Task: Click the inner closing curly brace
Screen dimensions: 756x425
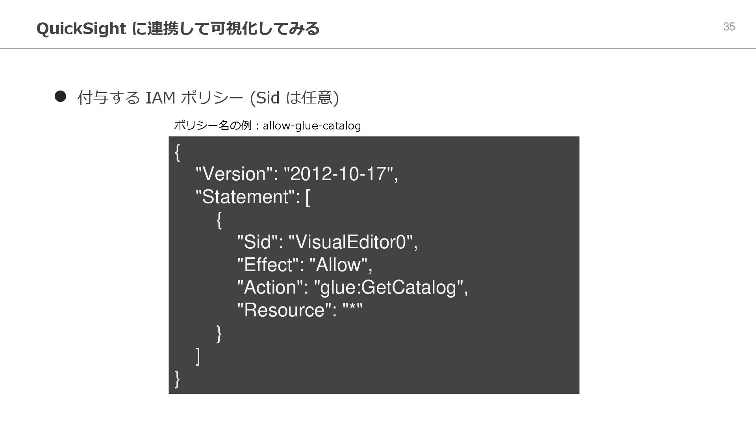Action: [219, 333]
